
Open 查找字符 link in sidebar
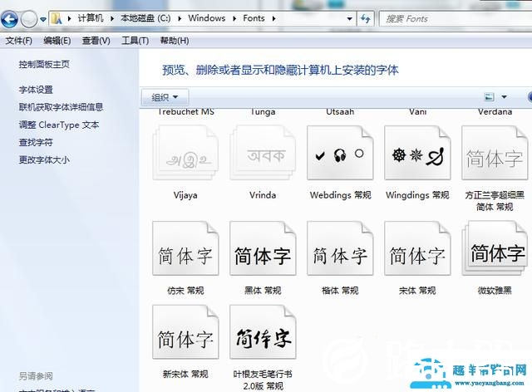coord(36,142)
